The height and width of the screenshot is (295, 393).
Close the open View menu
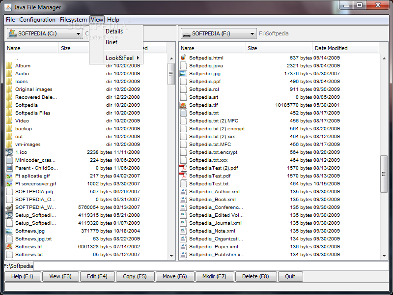(97, 20)
